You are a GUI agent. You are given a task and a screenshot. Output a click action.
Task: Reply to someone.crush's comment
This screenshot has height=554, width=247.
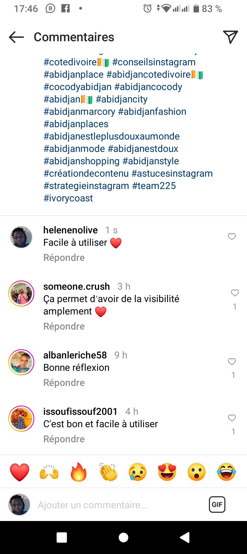[64, 326]
